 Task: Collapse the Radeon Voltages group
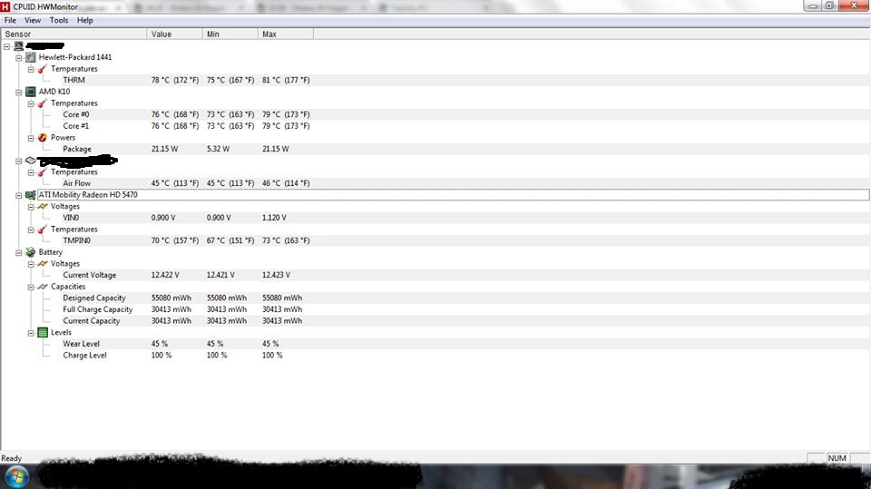tap(31, 207)
